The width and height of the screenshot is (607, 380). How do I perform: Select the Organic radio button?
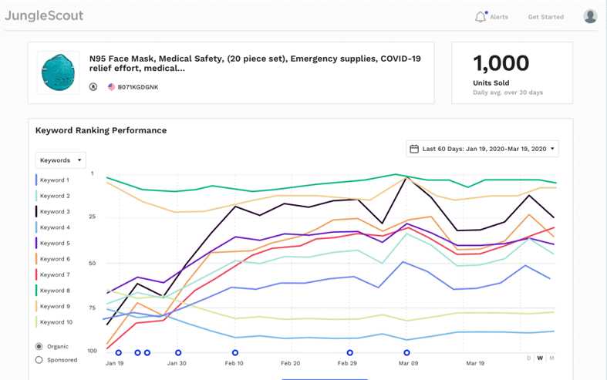(39, 347)
